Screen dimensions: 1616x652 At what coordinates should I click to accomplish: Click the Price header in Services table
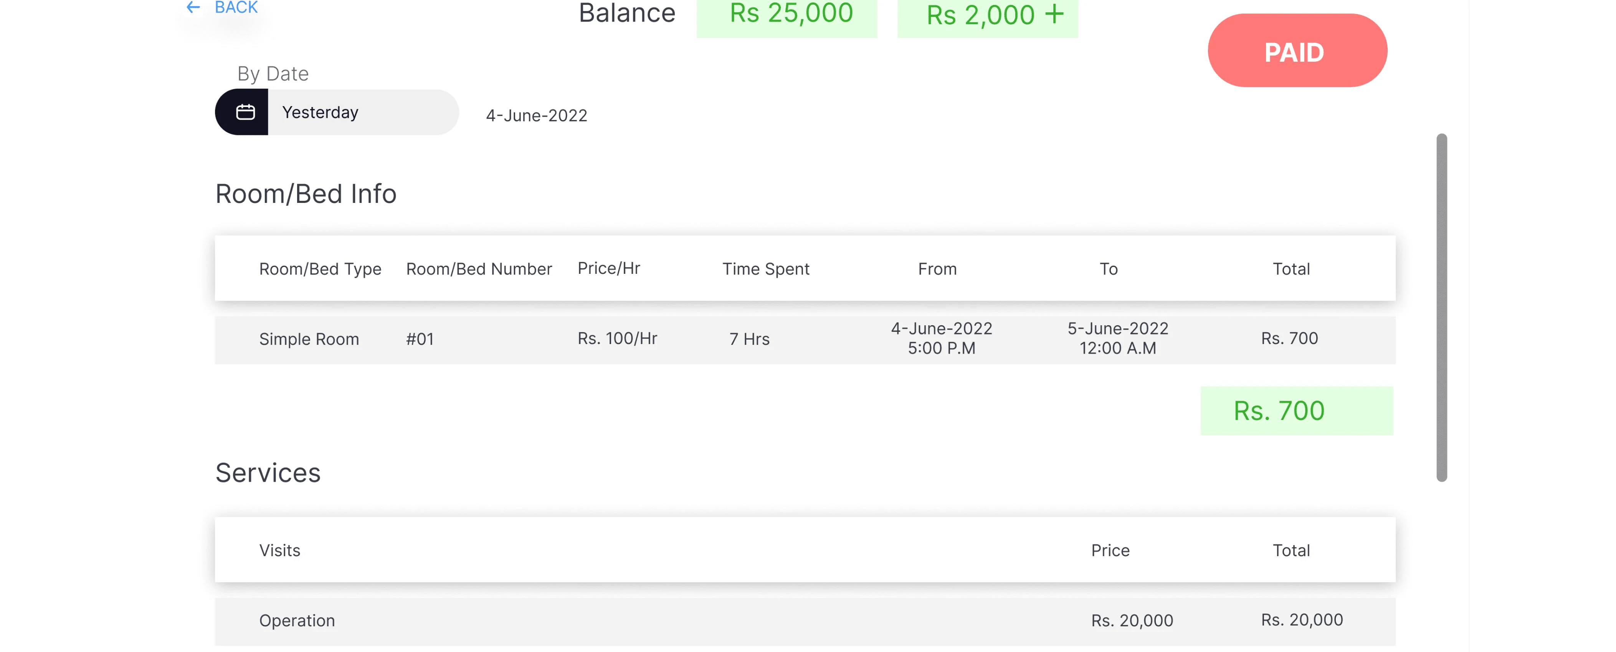(1110, 550)
